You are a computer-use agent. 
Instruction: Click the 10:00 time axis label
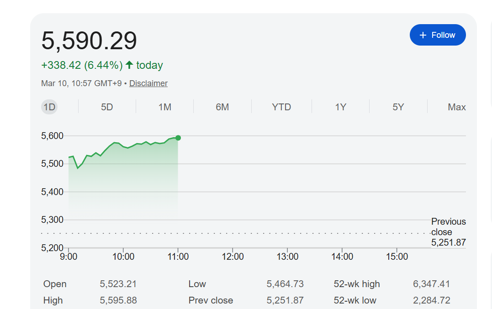123,257
